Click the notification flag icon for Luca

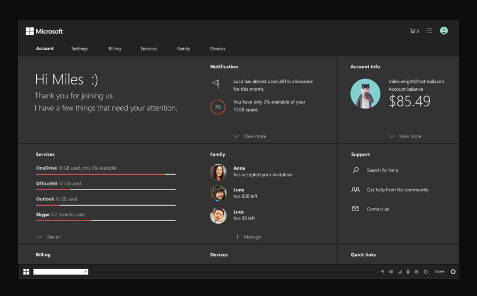coord(216,83)
